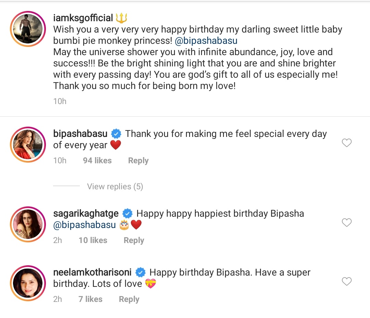Like neelamkotharisoni's birthday comment
370x318 pixels.
point(347,281)
